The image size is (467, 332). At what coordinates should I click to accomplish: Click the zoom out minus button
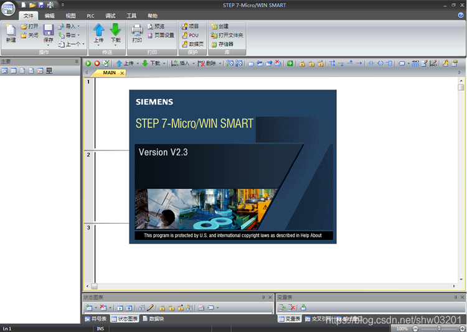(415, 329)
